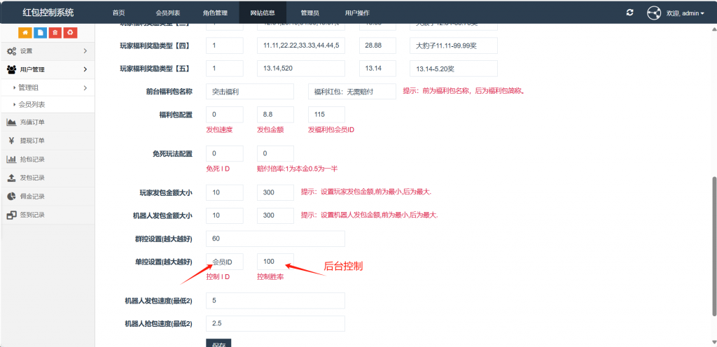Select the 网站信息 tab

263,13
